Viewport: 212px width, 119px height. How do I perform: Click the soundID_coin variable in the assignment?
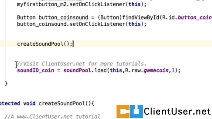coord(35,70)
